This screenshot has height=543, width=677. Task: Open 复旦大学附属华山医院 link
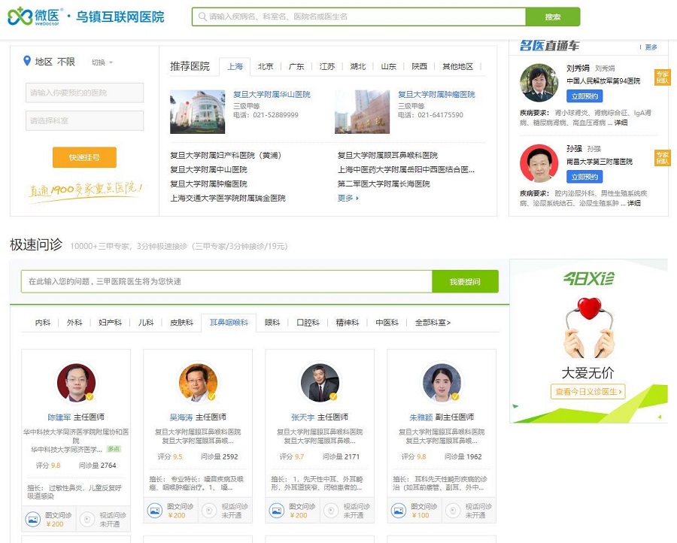pos(272,94)
